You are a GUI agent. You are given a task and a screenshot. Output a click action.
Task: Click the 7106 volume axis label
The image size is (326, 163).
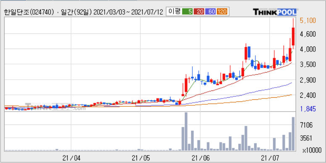(x=307, y=125)
